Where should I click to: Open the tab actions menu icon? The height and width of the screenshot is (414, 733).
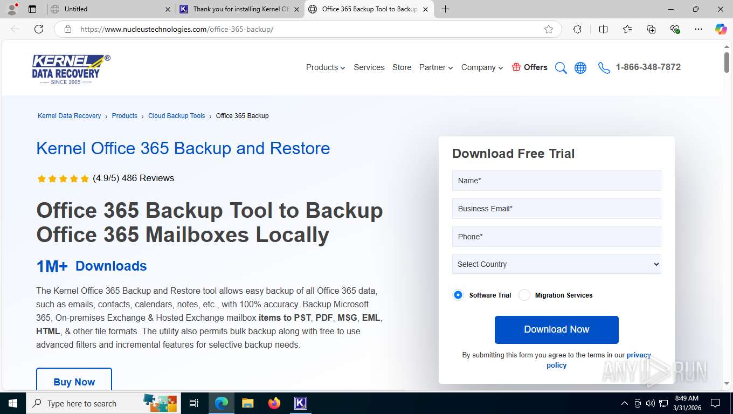pos(32,9)
